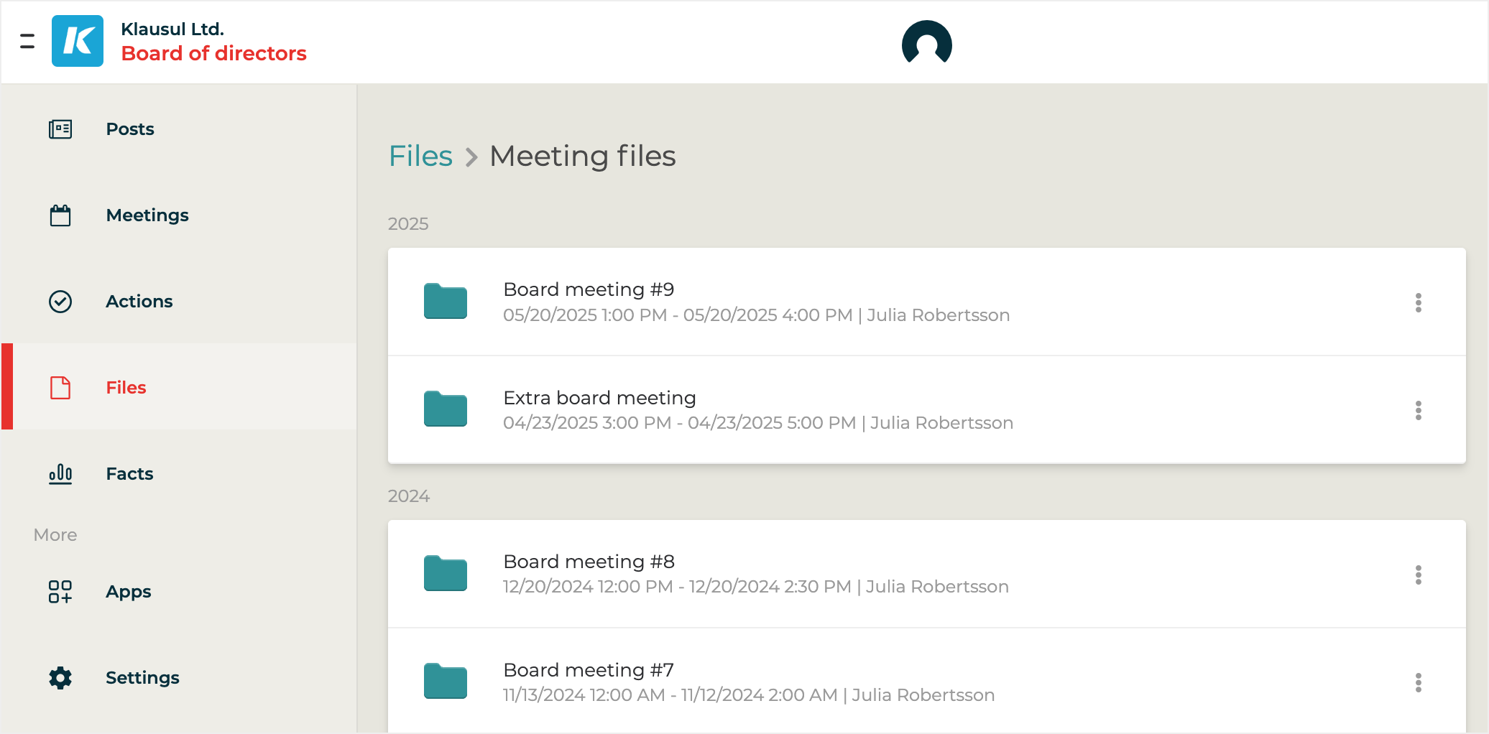Open the Board meeting #8 folder icon
1489x734 pixels.
coord(446,574)
